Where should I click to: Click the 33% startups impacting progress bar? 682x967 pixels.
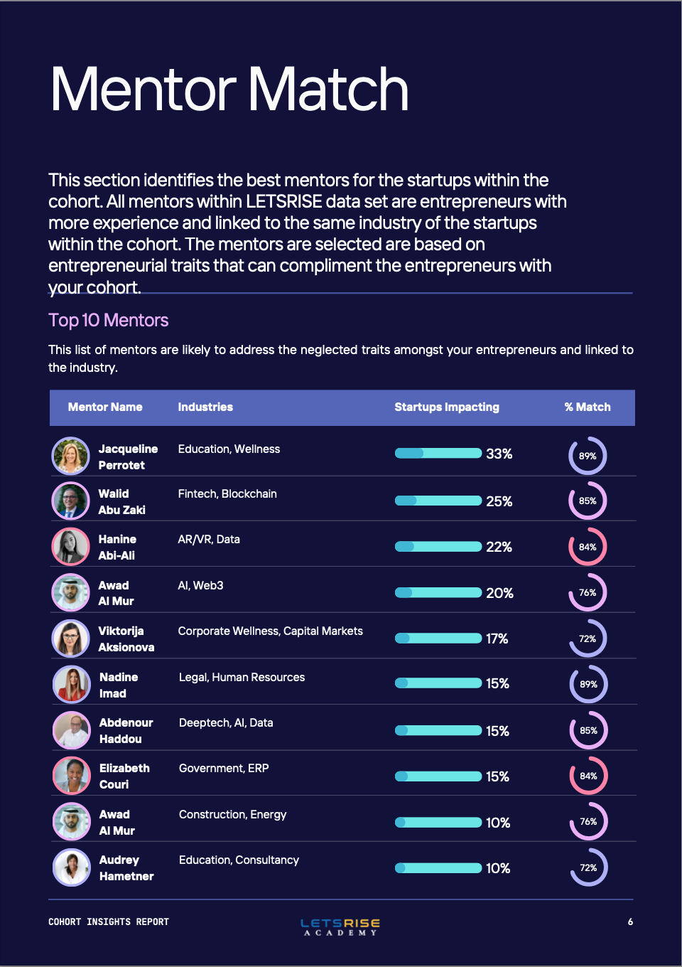(x=438, y=454)
